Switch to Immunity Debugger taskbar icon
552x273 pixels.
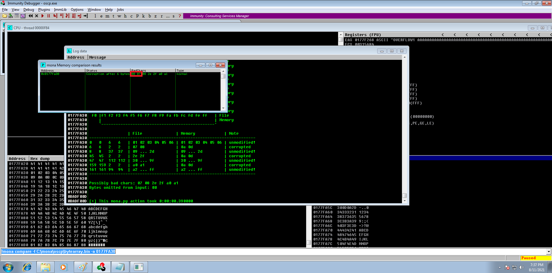click(101, 267)
